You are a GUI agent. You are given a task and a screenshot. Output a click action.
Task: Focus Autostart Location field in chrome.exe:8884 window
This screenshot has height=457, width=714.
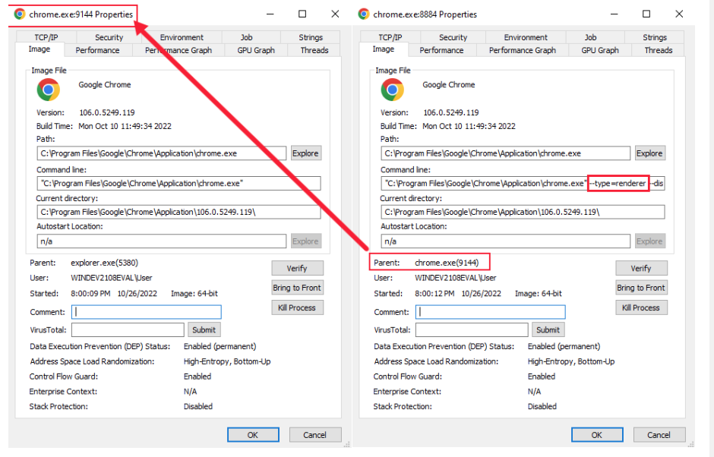pos(506,241)
